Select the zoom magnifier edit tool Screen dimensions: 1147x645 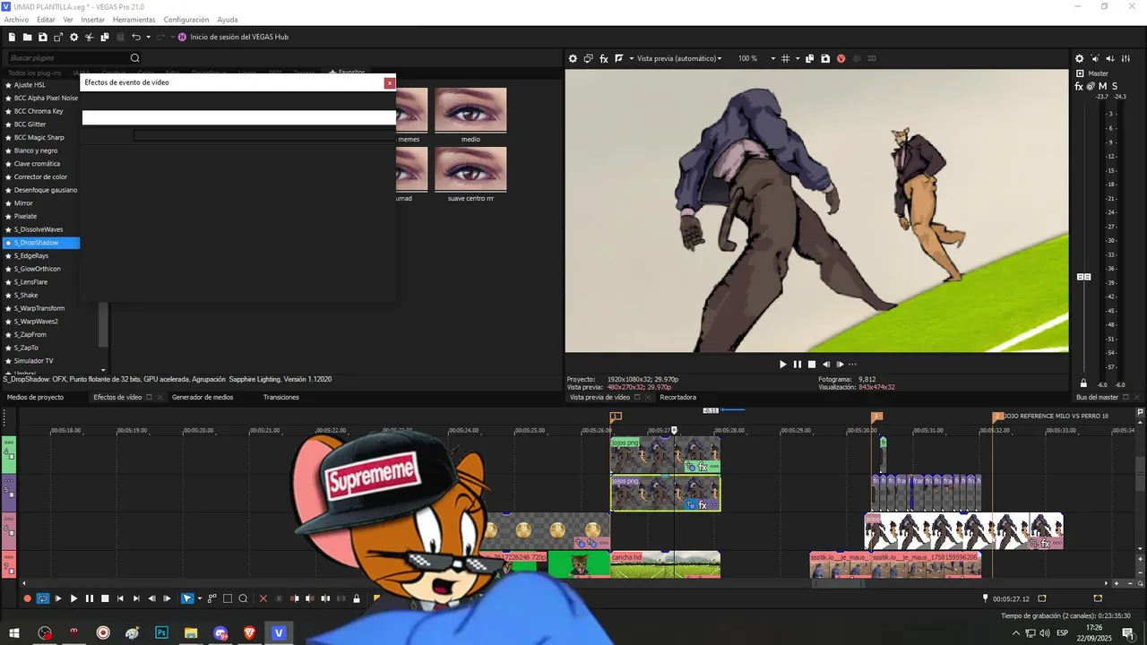[243, 598]
